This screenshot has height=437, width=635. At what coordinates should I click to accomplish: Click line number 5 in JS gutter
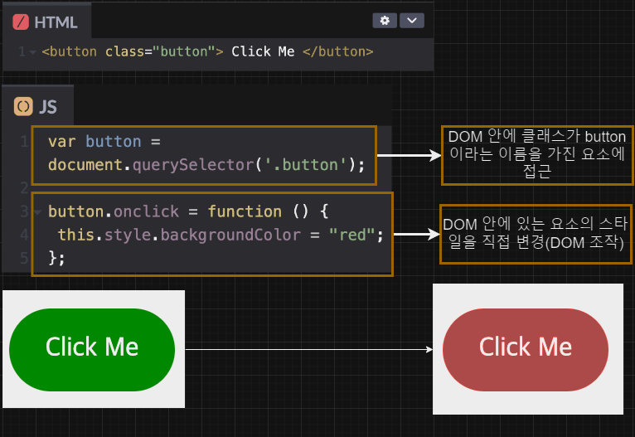point(24,258)
